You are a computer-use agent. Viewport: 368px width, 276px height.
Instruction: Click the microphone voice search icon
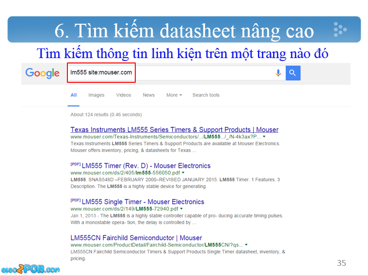(278, 73)
